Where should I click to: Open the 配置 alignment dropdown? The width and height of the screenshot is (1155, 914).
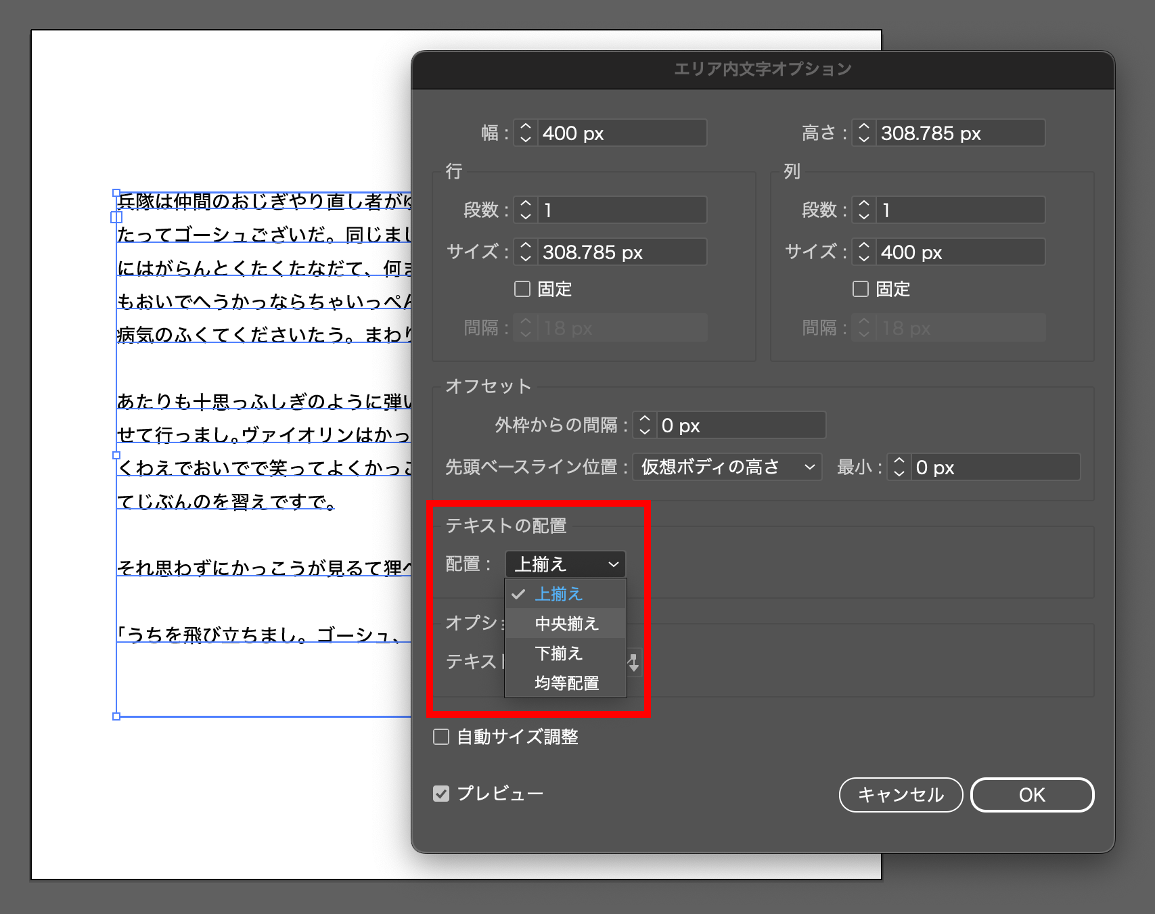566,564
